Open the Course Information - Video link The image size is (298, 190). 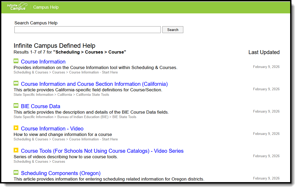(x=52, y=129)
